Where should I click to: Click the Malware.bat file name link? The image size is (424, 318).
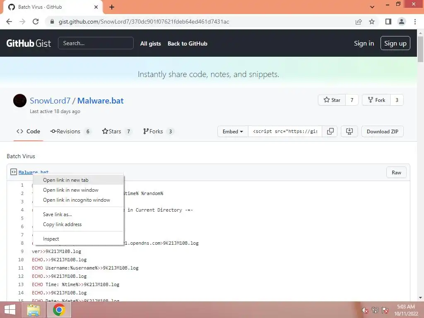(34, 172)
